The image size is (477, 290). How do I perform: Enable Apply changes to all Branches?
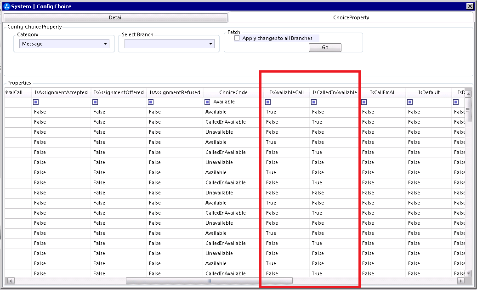pyautogui.click(x=237, y=38)
